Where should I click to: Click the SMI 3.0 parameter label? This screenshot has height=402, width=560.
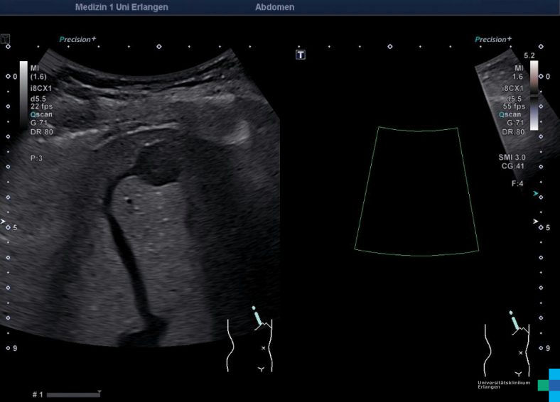(512, 157)
